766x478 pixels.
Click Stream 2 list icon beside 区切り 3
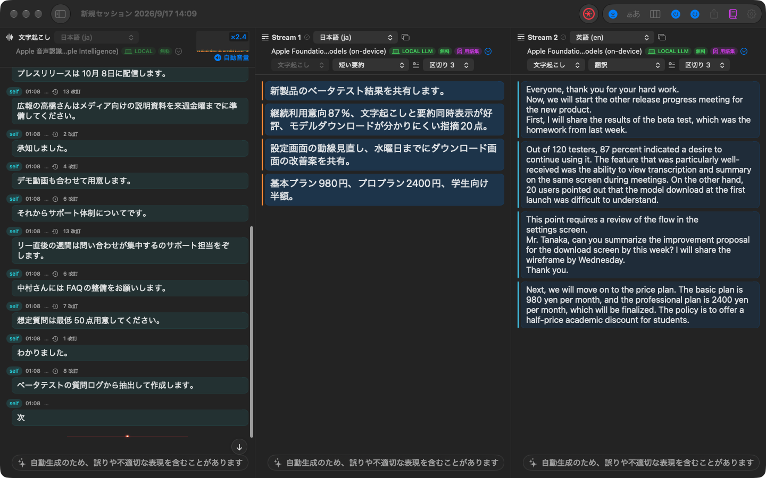(672, 65)
